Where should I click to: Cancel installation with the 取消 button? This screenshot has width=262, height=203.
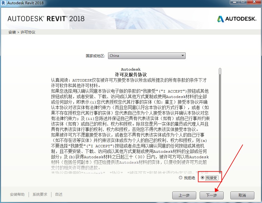242,195
